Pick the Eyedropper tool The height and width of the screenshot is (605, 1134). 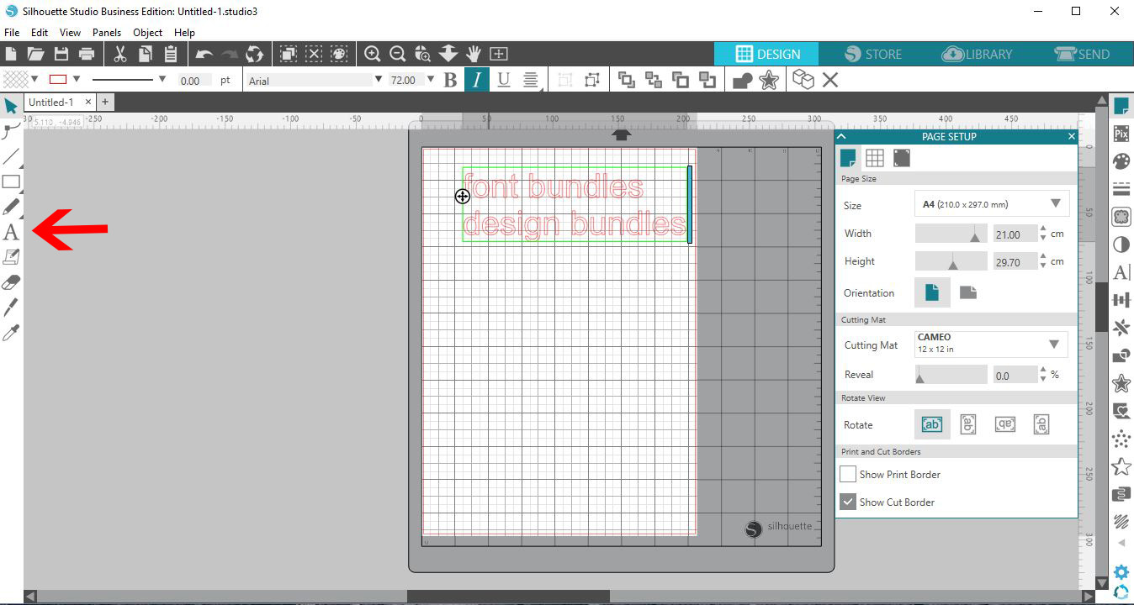coord(11,334)
